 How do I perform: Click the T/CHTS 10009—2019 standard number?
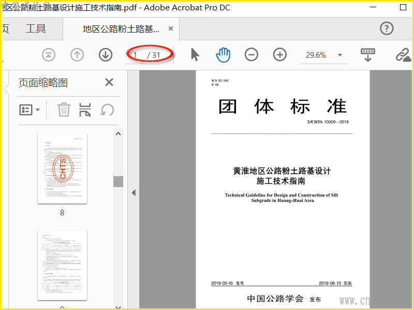[328, 122]
